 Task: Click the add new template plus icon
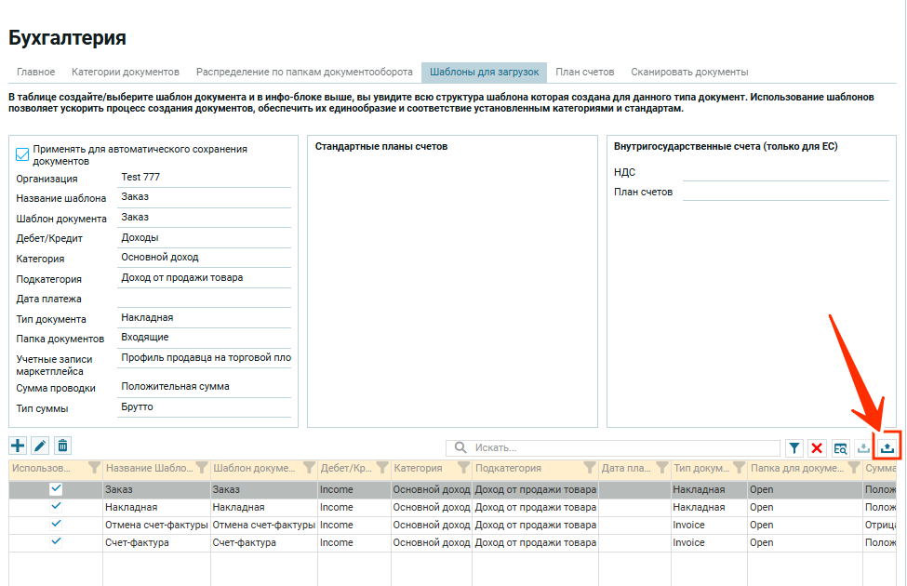pyautogui.click(x=18, y=446)
